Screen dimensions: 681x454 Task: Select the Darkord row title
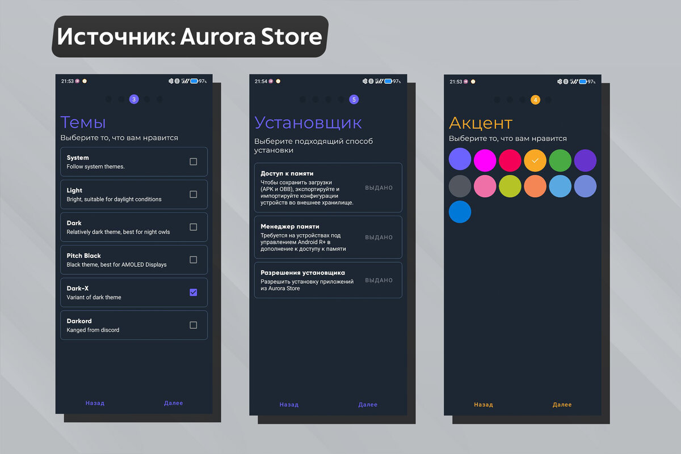click(79, 321)
